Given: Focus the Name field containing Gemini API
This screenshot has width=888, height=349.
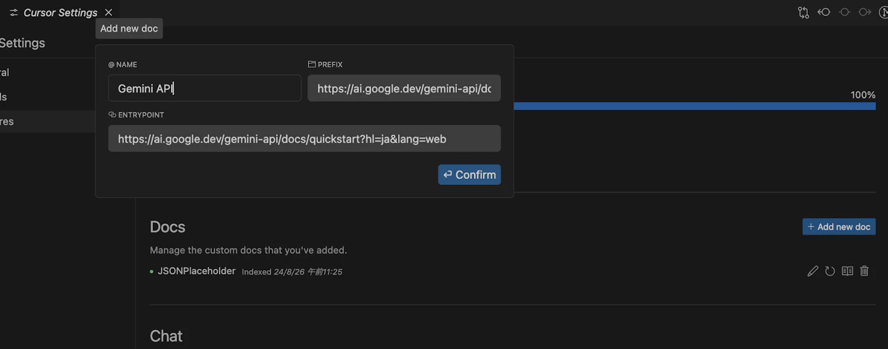Looking at the screenshot, I should click(205, 89).
